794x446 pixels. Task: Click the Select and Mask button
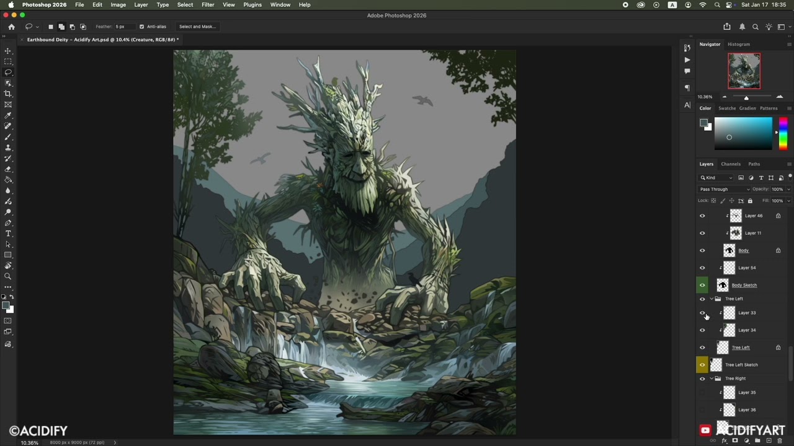(197, 27)
